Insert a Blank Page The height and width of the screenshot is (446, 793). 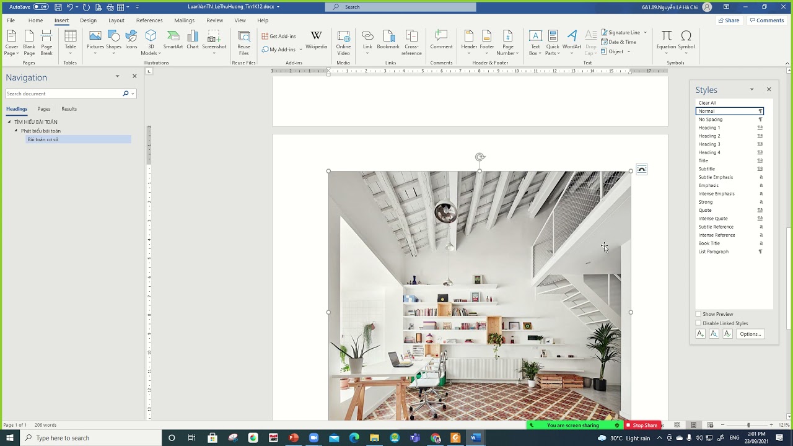tap(29, 42)
